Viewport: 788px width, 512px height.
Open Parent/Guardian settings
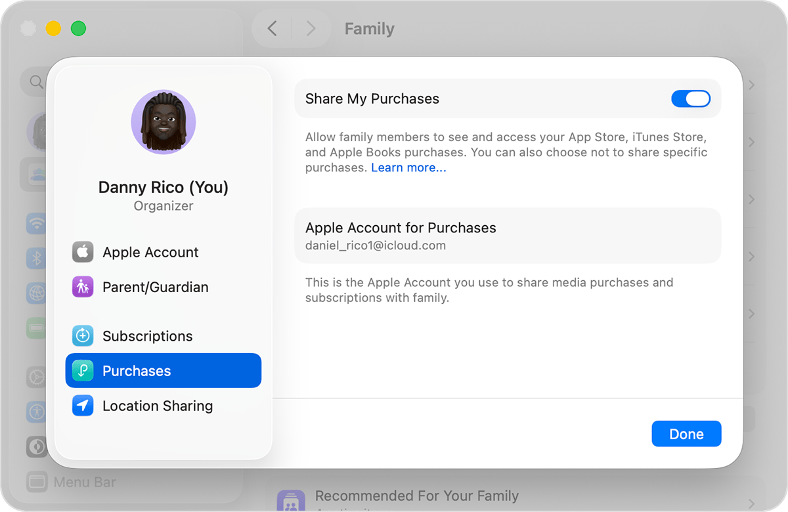(x=155, y=287)
